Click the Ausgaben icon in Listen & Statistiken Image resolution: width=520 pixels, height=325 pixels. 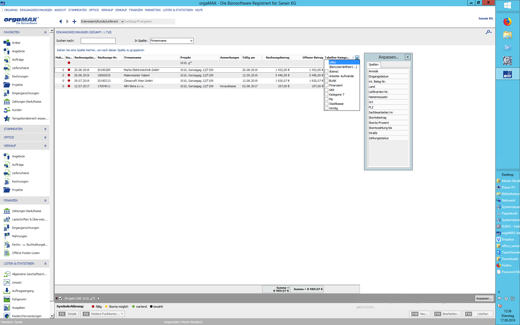click(7, 308)
